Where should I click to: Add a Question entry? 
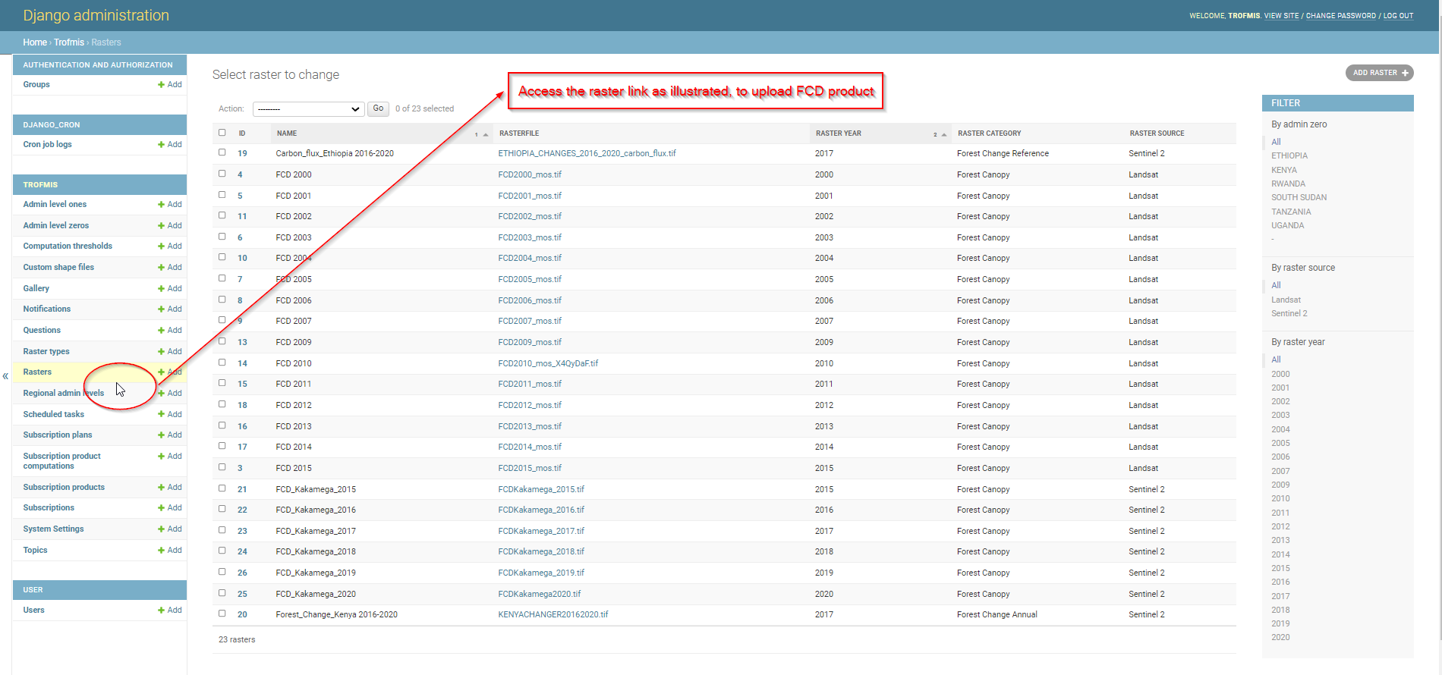coord(170,330)
